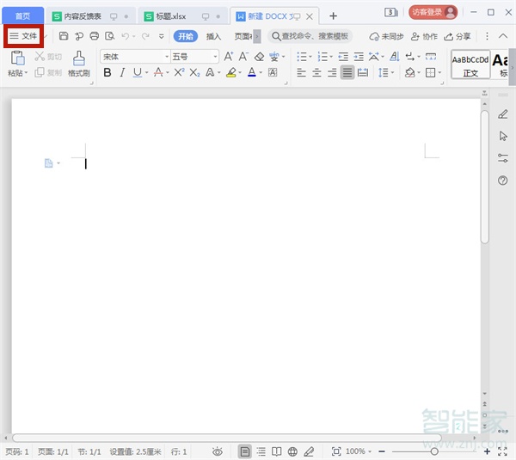Click the 分享 (Share) button
Screen dimensions: 516x460
pyautogui.click(x=458, y=36)
